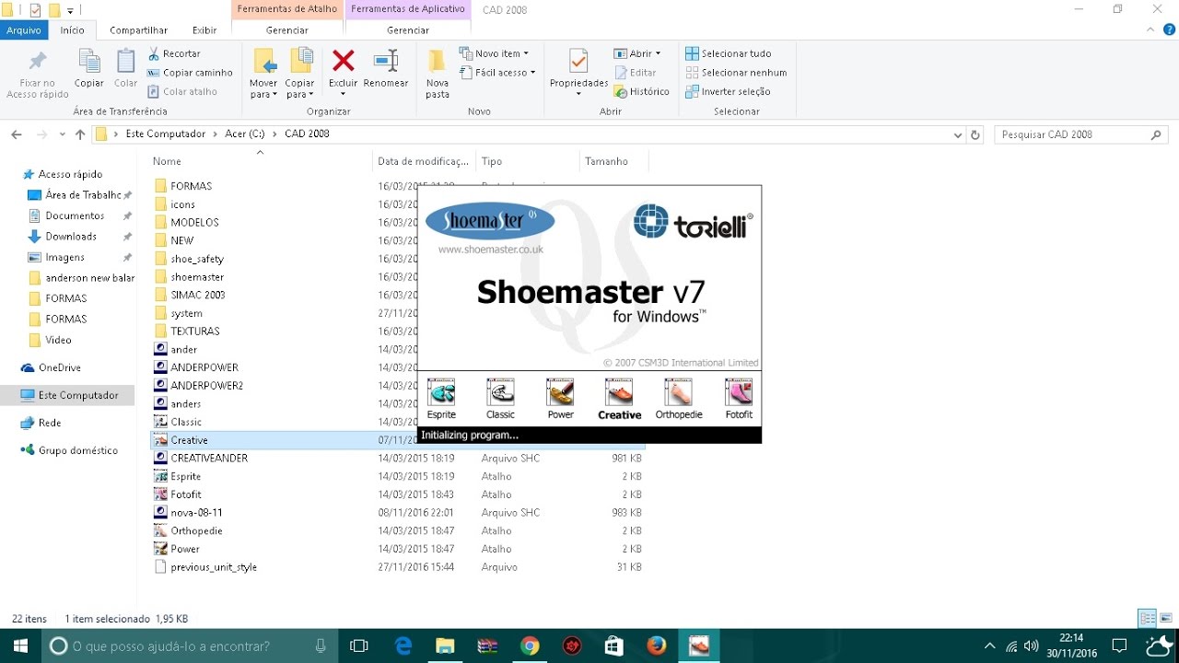Screen dimensions: 1179x663
Task: Select the Classic module icon in splash
Action: click(500, 392)
